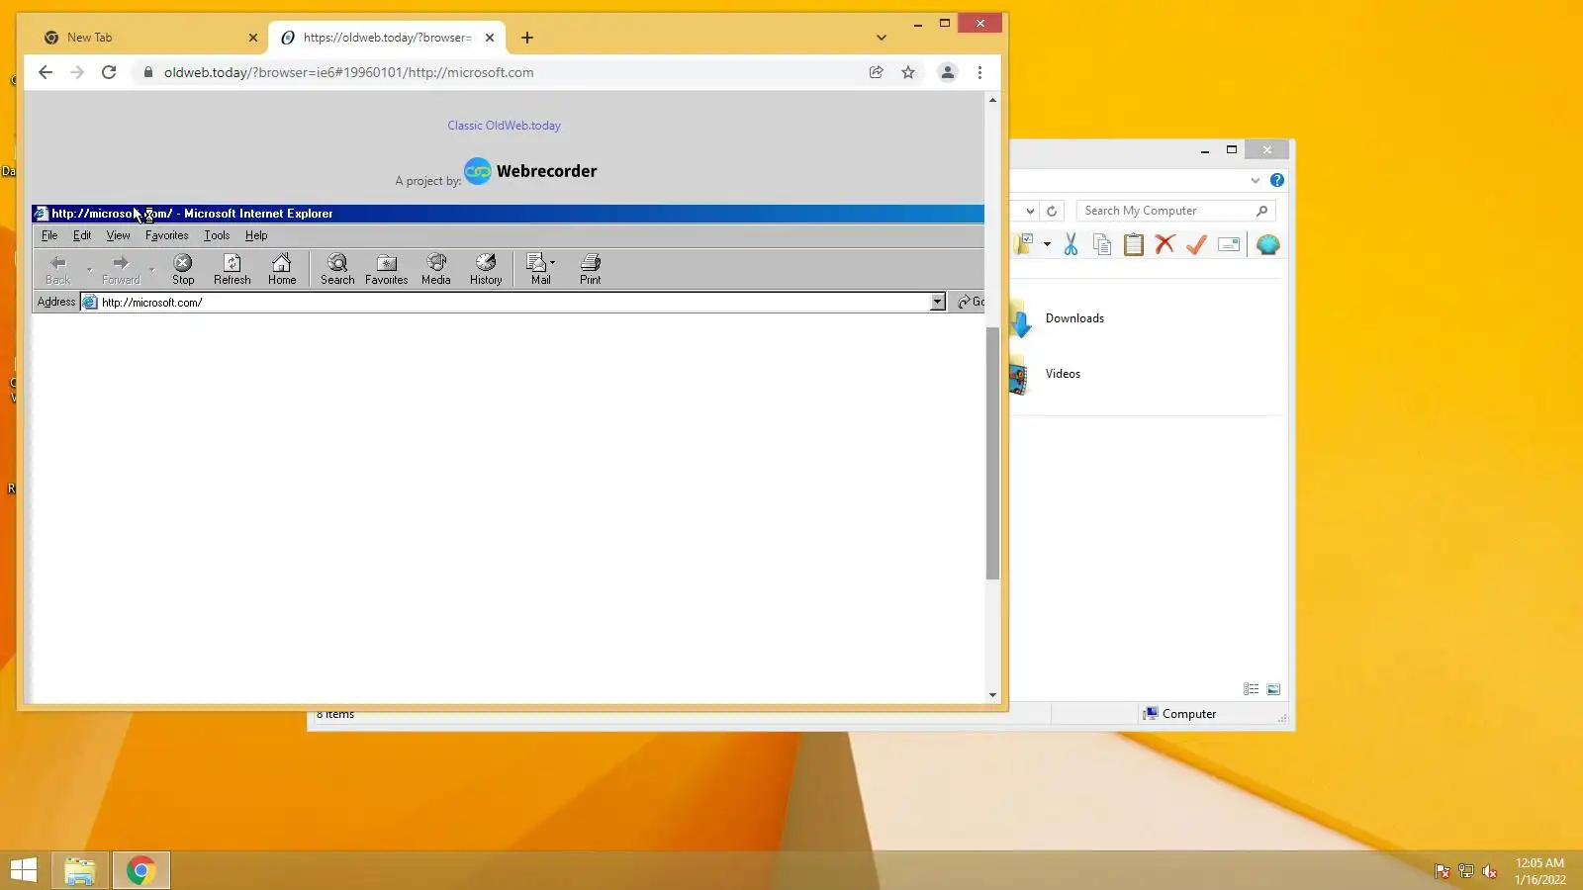
Task: Click the IE Address field showing microsoft.com
Action: (x=512, y=302)
